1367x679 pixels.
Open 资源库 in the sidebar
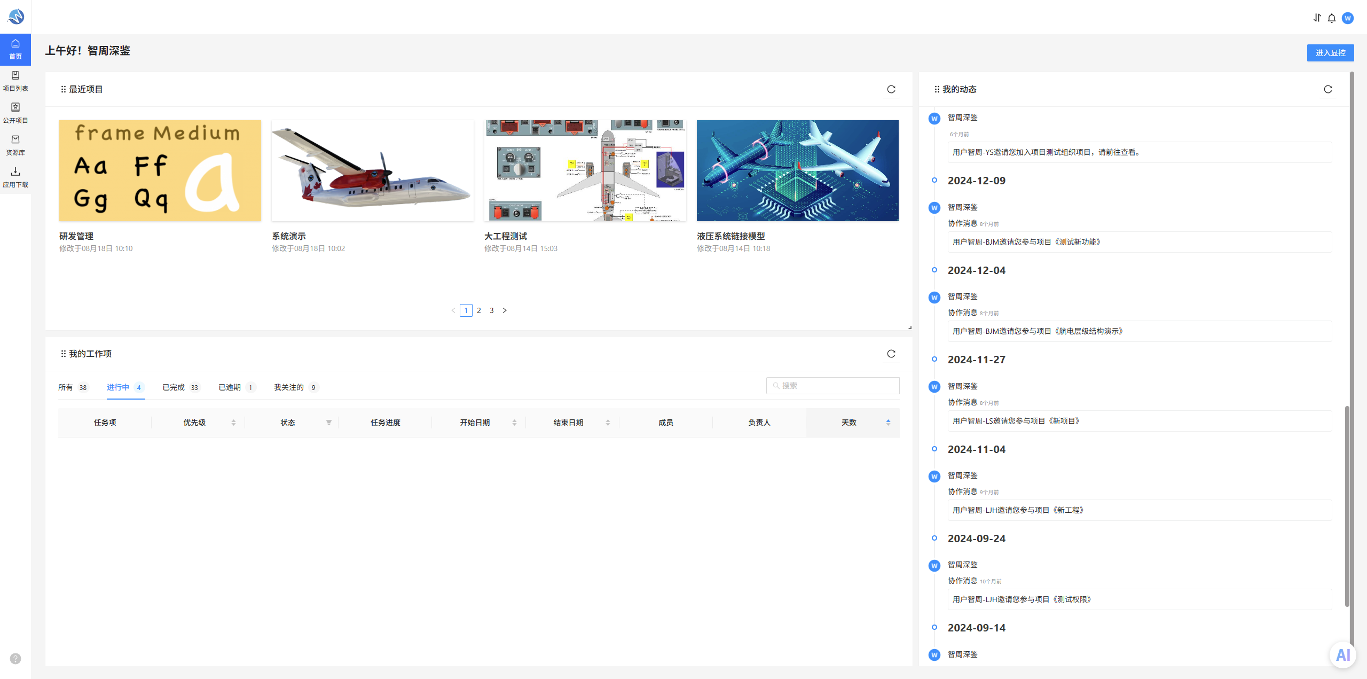pos(15,145)
